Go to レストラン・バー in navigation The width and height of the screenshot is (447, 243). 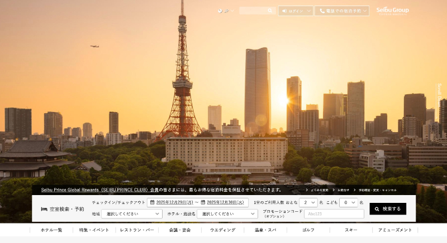coord(137,230)
